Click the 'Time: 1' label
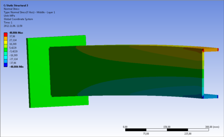224x137 pixels. (8, 23)
